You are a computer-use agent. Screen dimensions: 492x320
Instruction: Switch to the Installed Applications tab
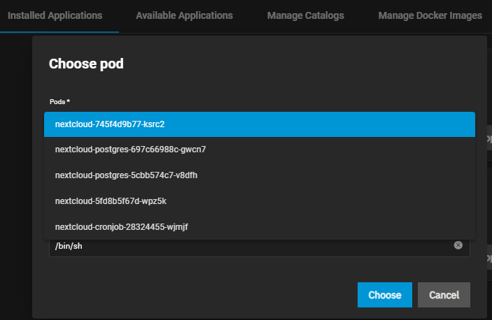click(55, 15)
